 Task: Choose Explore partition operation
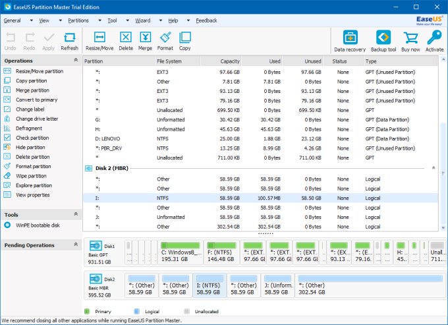click(28, 185)
